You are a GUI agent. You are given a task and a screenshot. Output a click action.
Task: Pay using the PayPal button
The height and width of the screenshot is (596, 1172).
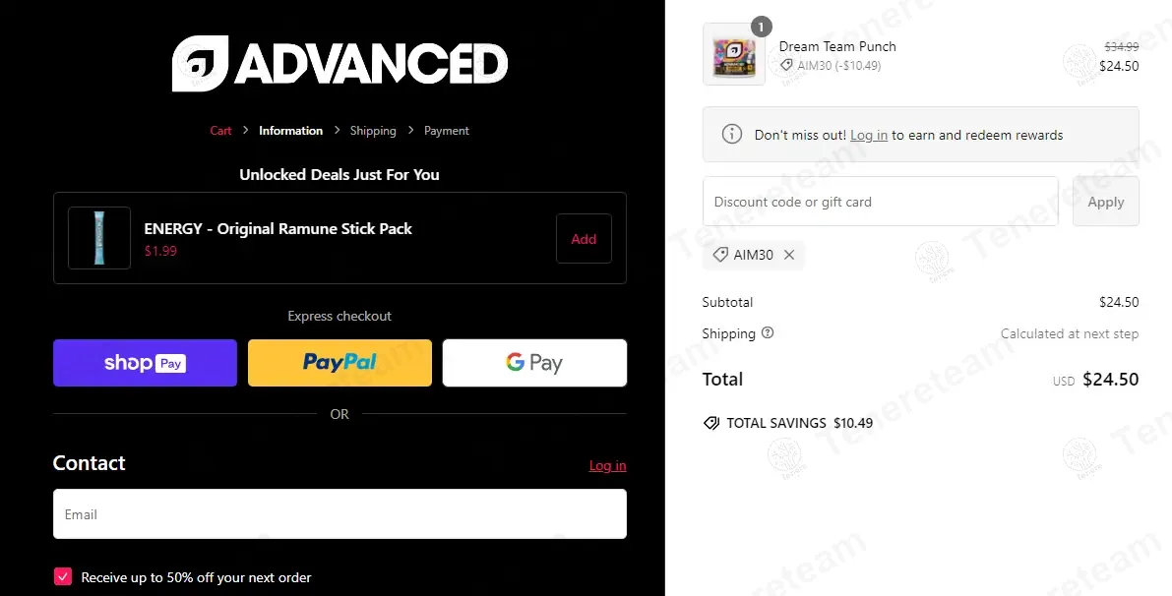(339, 363)
